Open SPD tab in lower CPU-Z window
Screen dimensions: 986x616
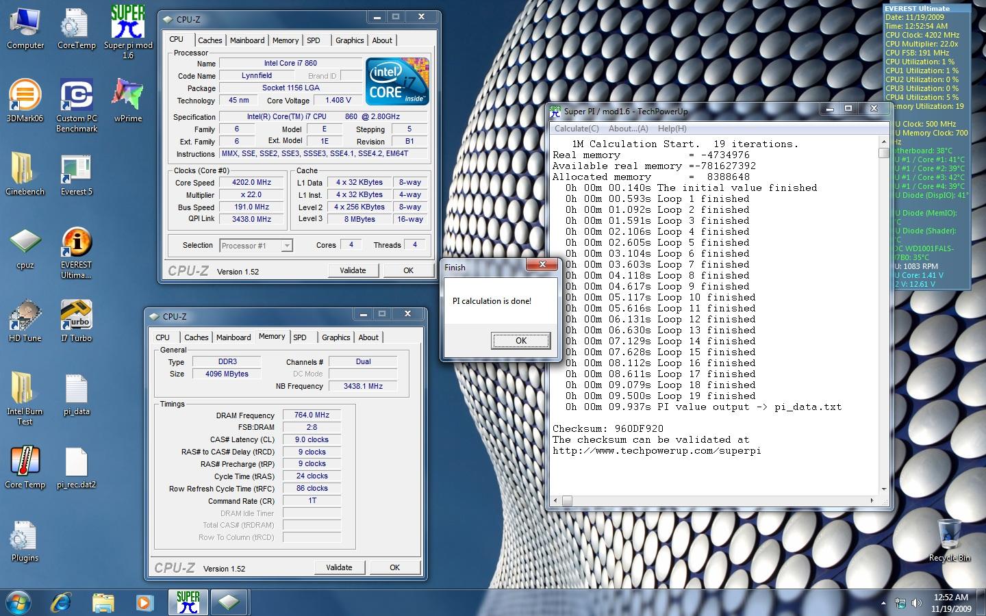300,337
